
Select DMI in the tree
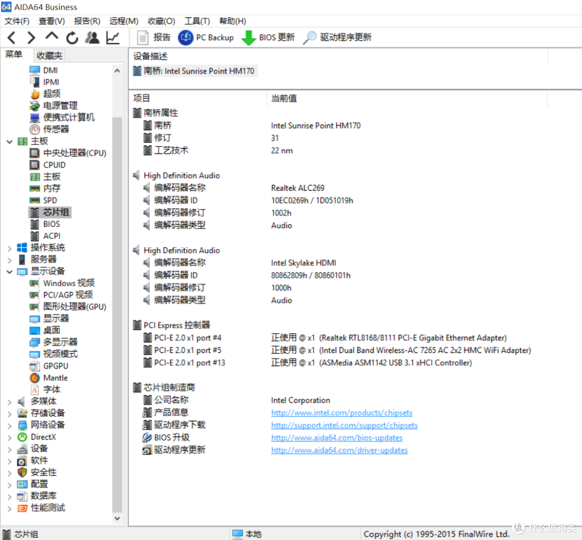point(44,70)
